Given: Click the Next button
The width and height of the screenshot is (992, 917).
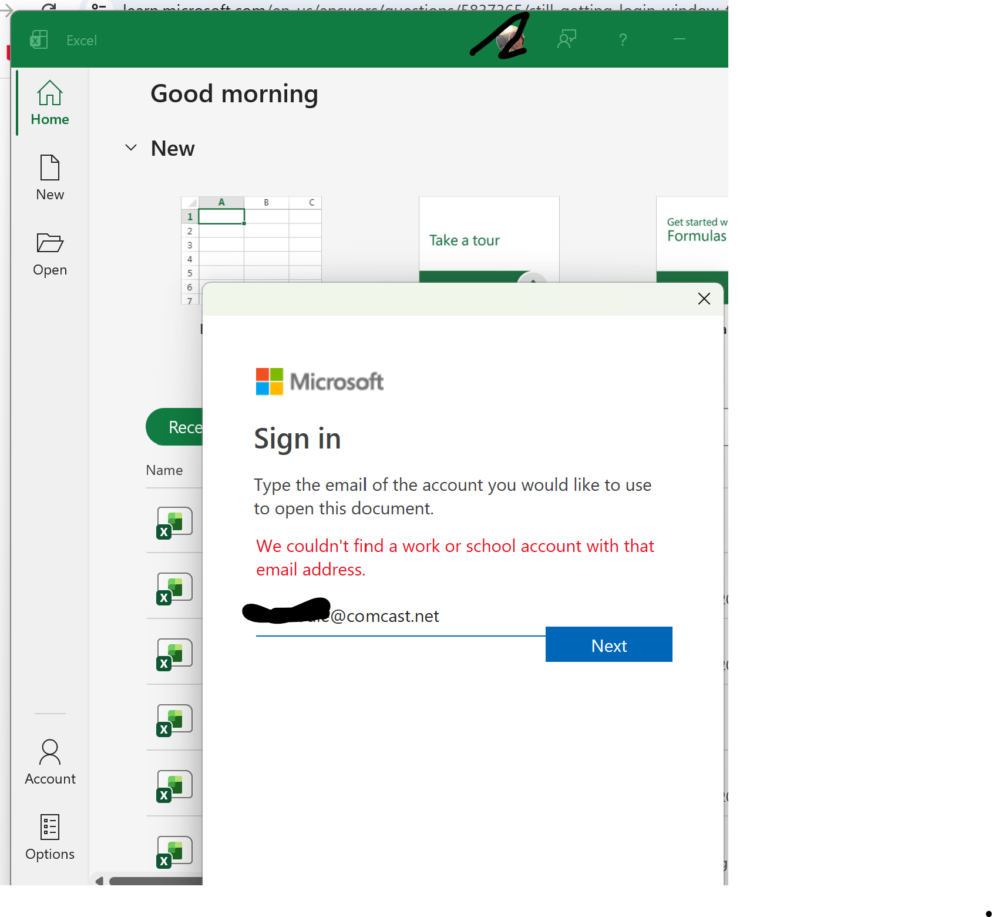Looking at the screenshot, I should coord(609,644).
